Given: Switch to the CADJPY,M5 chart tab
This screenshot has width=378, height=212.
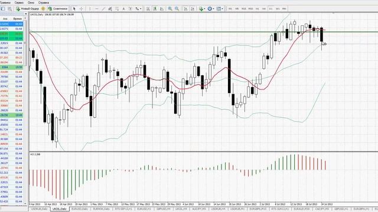Looking at the screenshot, I should (x=322, y=209).
